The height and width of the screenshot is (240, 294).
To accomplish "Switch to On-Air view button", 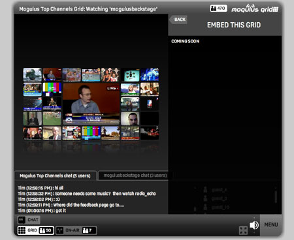I will [x=76, y=230].
